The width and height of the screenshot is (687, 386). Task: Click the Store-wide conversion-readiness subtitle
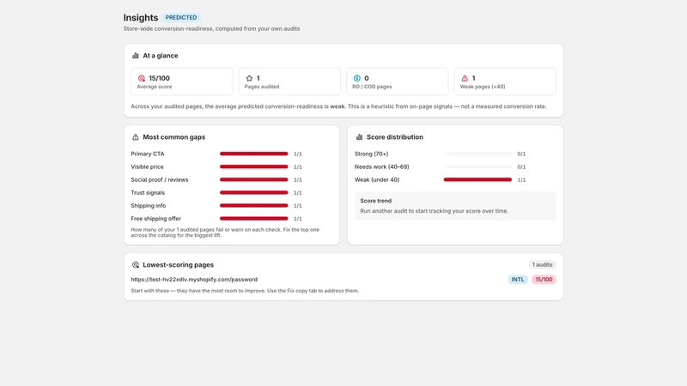211,28
